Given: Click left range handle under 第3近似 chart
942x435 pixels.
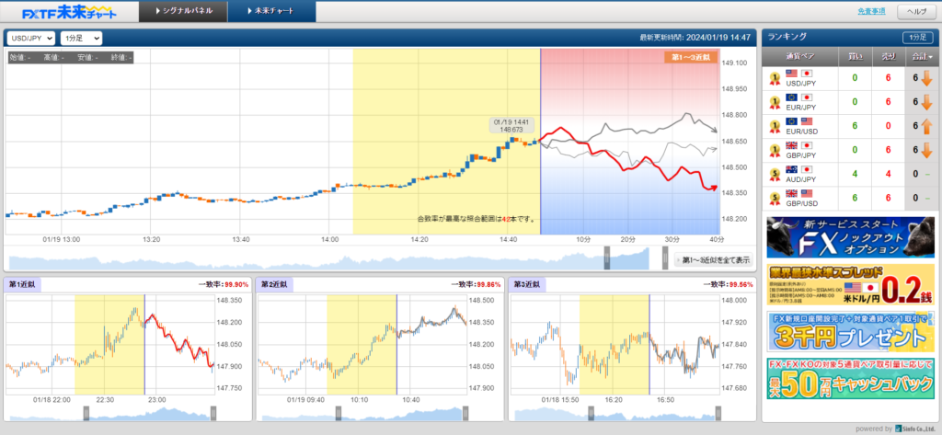Looking at the screenshot, I should tap(592, 413).
